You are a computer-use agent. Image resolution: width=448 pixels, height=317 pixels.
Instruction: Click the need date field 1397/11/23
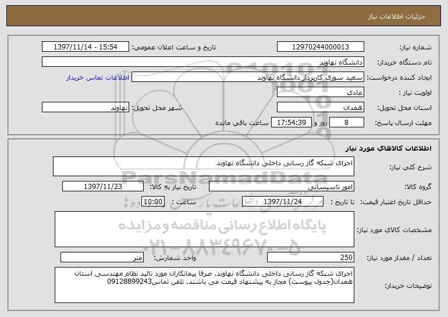[x=103, y=187]
